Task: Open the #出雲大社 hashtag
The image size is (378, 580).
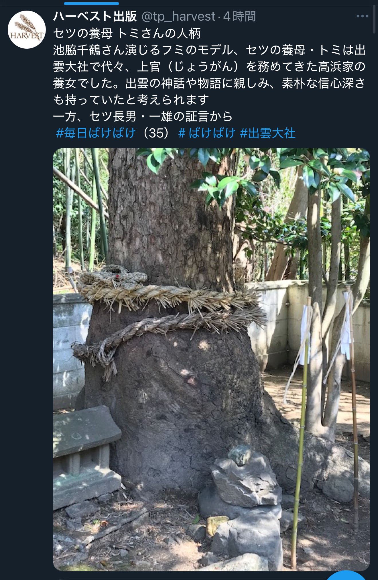Action: [x=268, y=133]
